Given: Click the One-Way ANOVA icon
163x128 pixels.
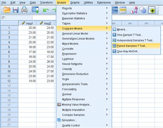Looking at the screenshot, I should click(x=114, y=51).
